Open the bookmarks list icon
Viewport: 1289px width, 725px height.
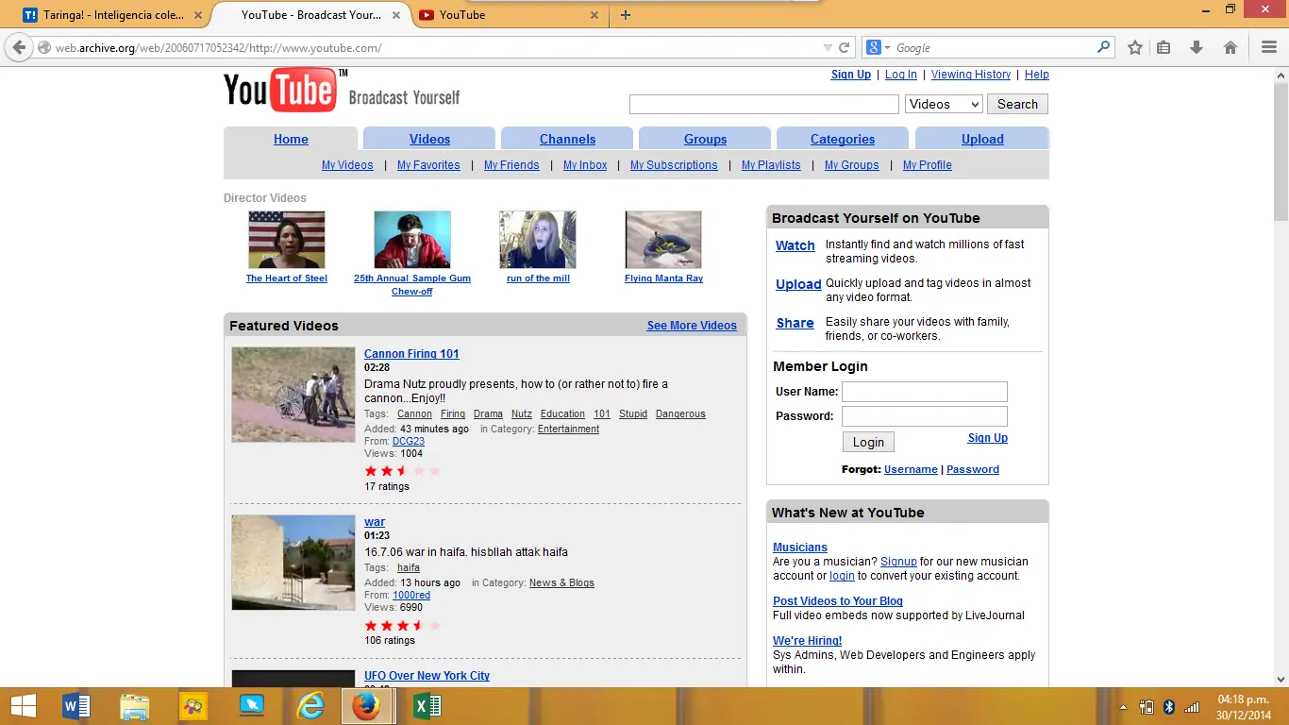pos(1163,47)
